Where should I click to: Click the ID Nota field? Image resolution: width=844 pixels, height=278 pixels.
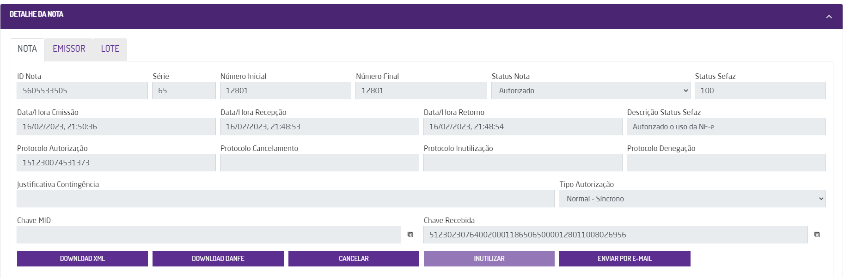point(82,91)
